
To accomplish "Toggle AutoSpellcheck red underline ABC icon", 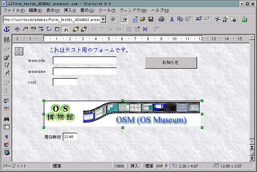I will [x=7, y=108].
